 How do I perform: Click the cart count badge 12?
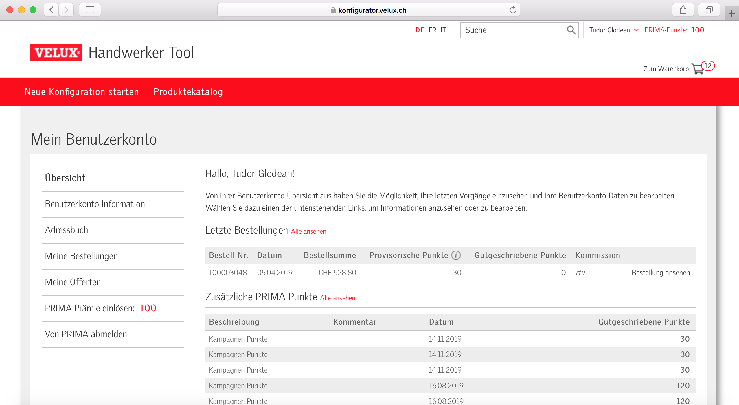click(708, 66)
